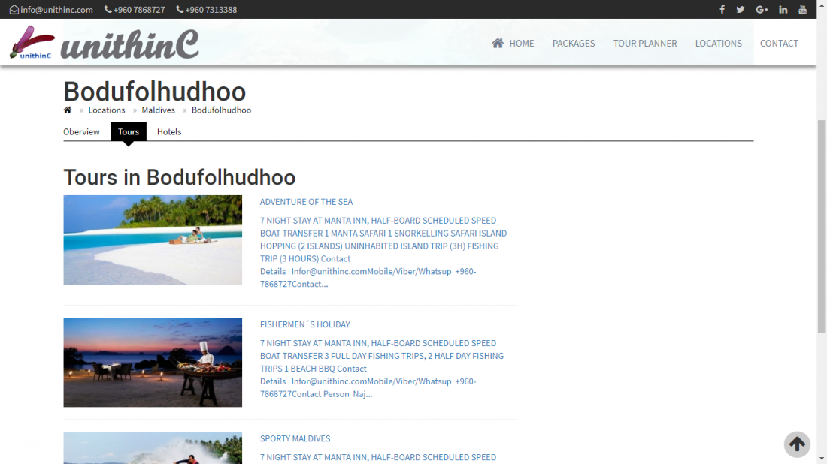The height and width of the screenshot is (464, 827).
Task: Click the Bodufolhudhoo page heading
Action: click(x=155, y=92)
